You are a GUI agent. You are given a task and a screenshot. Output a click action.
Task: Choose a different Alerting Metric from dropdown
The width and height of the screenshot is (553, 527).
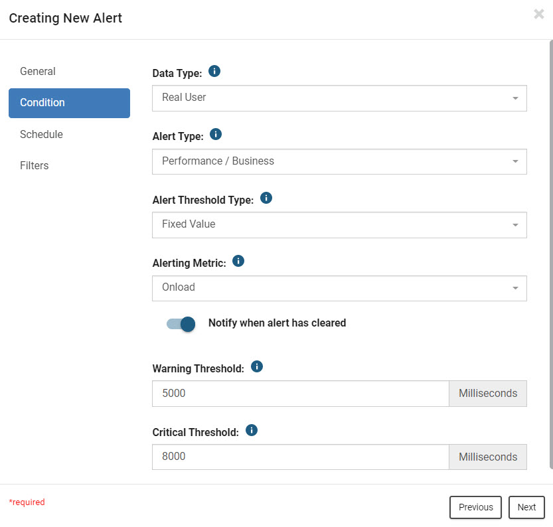pos(339,288)
